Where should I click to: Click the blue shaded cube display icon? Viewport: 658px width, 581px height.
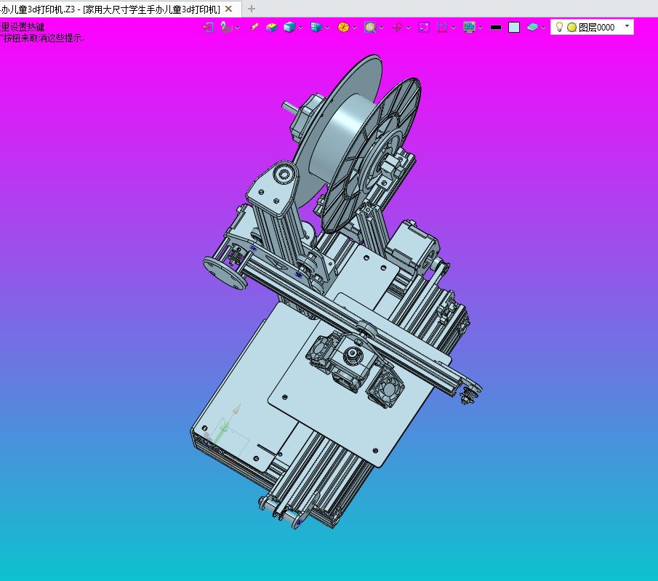tap(289, 28)
